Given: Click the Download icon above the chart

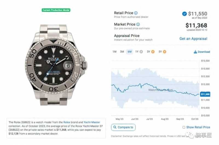Looking at the screenshot, I should coord(195,52).
